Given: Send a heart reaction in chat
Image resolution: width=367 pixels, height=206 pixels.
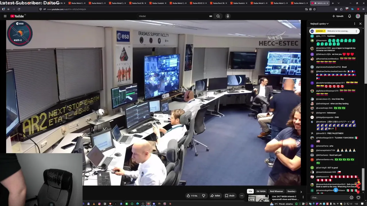Looking at the screenshot, I should (358, 197).
